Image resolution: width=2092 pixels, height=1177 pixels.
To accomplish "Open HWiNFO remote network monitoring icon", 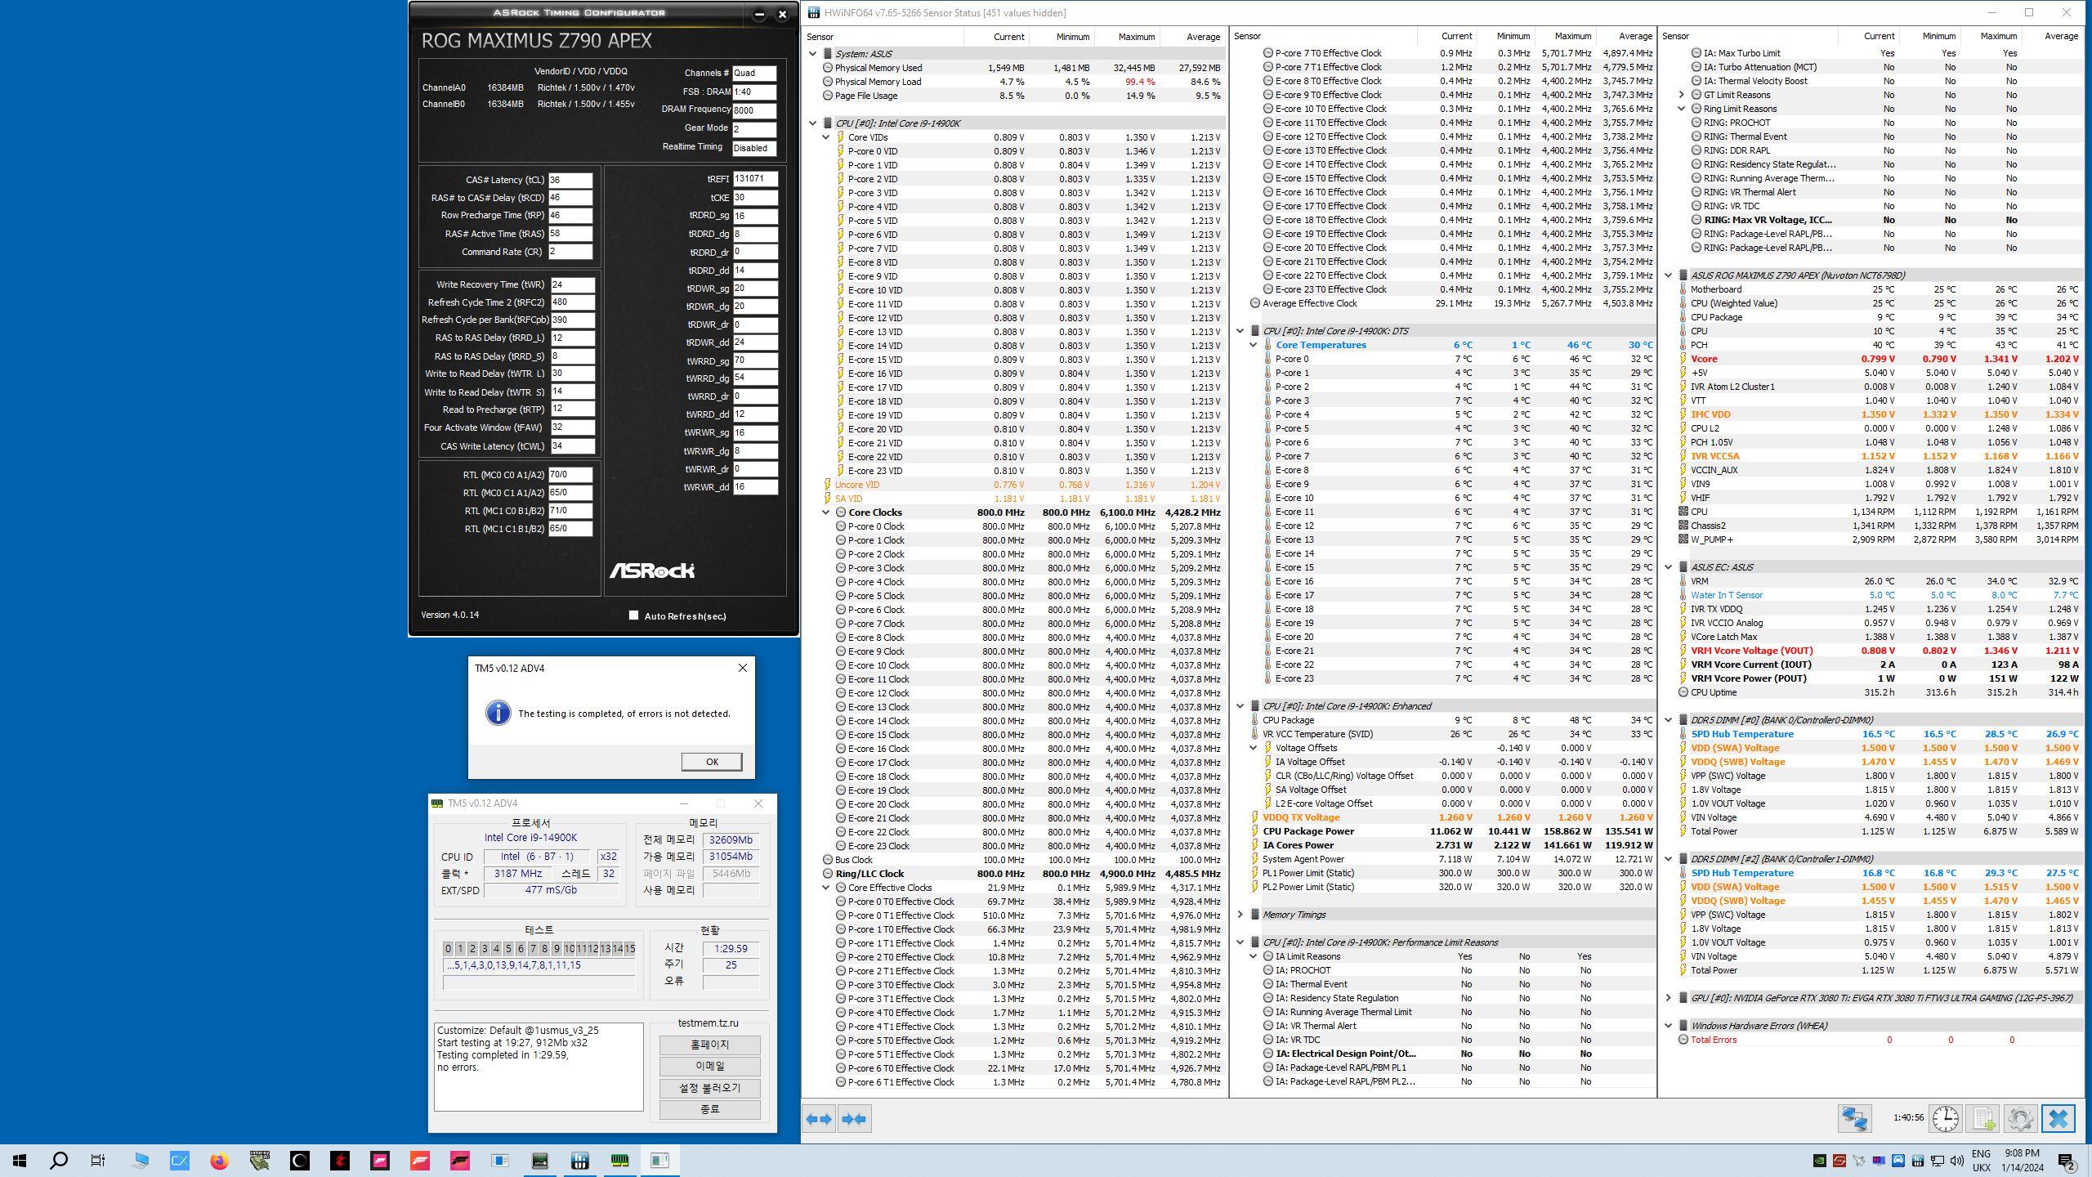I will [1854, 1119].
